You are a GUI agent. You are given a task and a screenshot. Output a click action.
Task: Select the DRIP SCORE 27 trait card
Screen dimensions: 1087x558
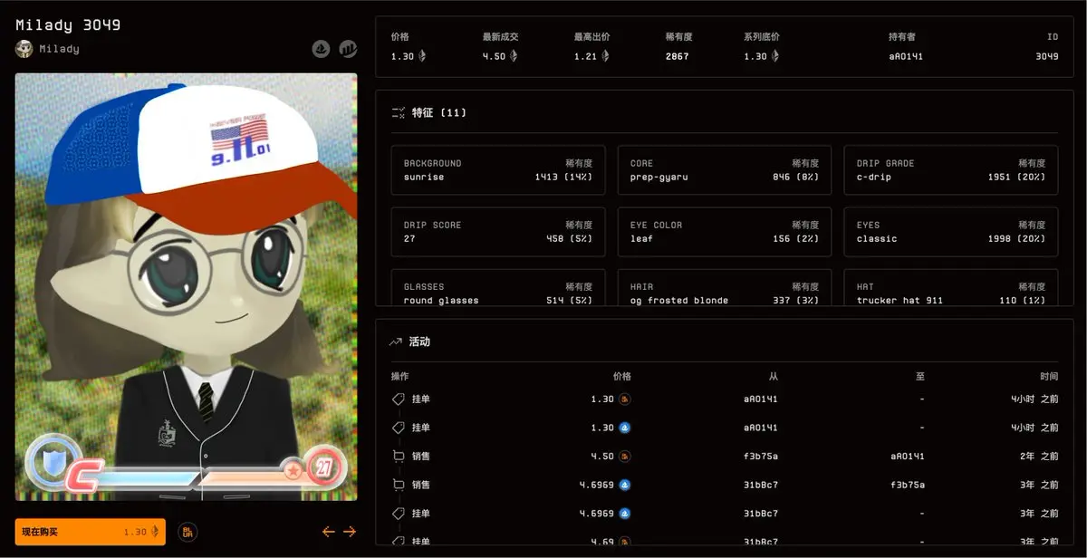tap(498, 232)
